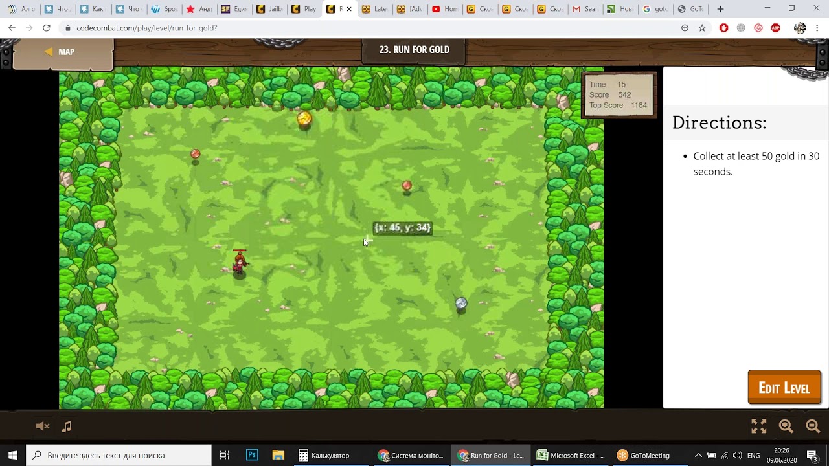Open the Edit Level editor
Screen dimensions: 829x466
(x=784, y=388)
